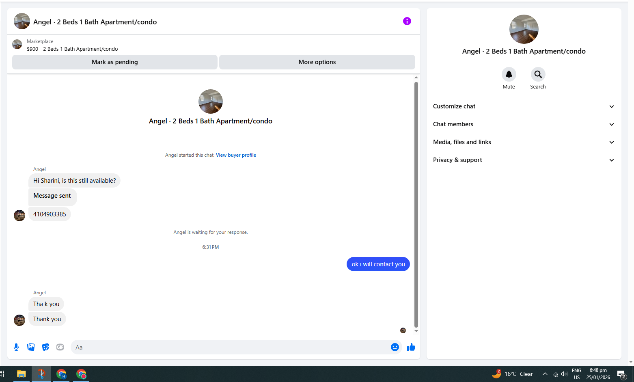Expand Chat members section
The width and height of the screenshot is (634, 382).
[524, 124]
